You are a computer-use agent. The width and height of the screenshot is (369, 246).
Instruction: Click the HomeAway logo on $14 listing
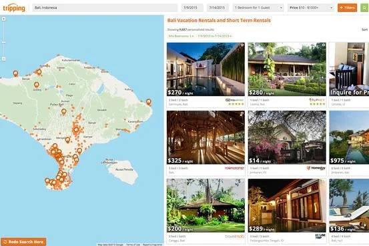tap(316, 168)
